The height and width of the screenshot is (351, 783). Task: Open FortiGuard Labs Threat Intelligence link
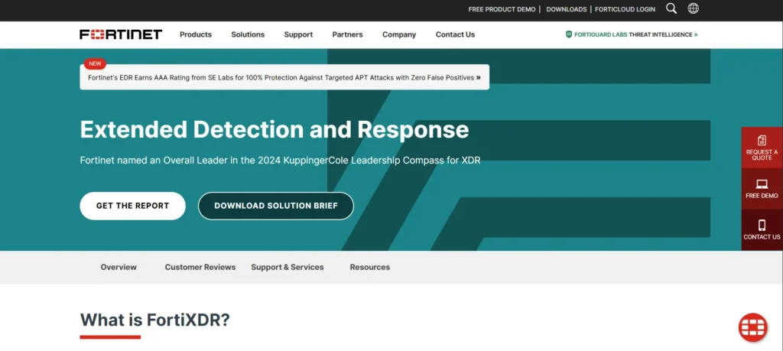[x=632, y=34]
